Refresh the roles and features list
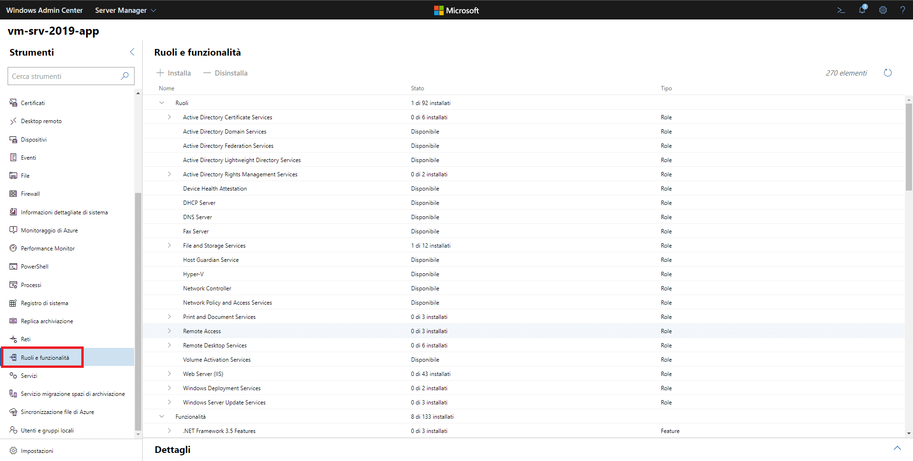Viewport: 913px width, 461px height. tap(888, 73)
